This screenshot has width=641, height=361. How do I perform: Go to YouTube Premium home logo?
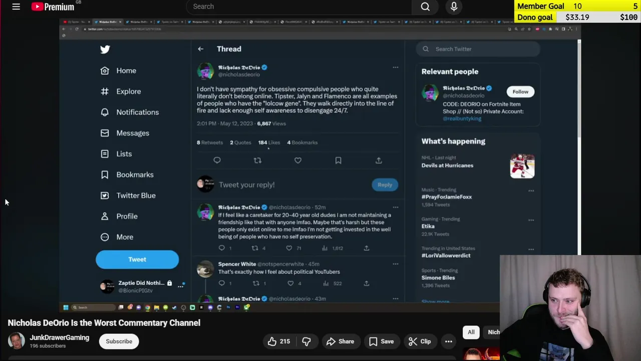click(53, 7)
